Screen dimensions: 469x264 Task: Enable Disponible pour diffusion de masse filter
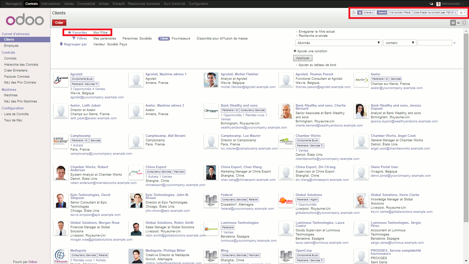tap(222, 38)
